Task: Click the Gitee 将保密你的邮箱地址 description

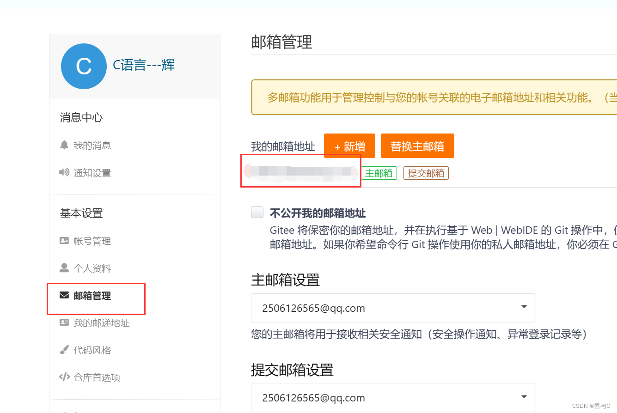Action: click(x=443, y=237)
